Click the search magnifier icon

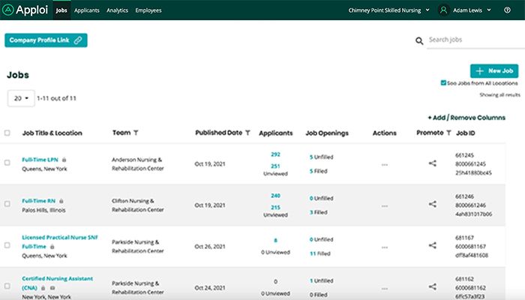tap(419, 40)
